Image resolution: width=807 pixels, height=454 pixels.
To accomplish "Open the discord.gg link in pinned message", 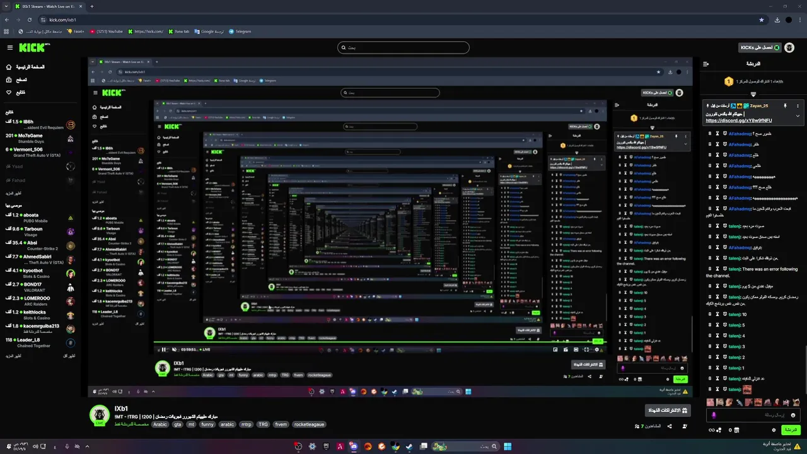I will coord(738,120).
